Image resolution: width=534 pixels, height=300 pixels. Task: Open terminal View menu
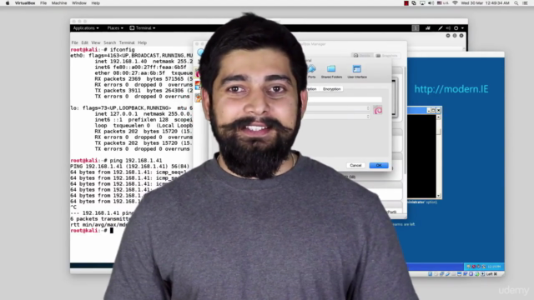point(96,42)
